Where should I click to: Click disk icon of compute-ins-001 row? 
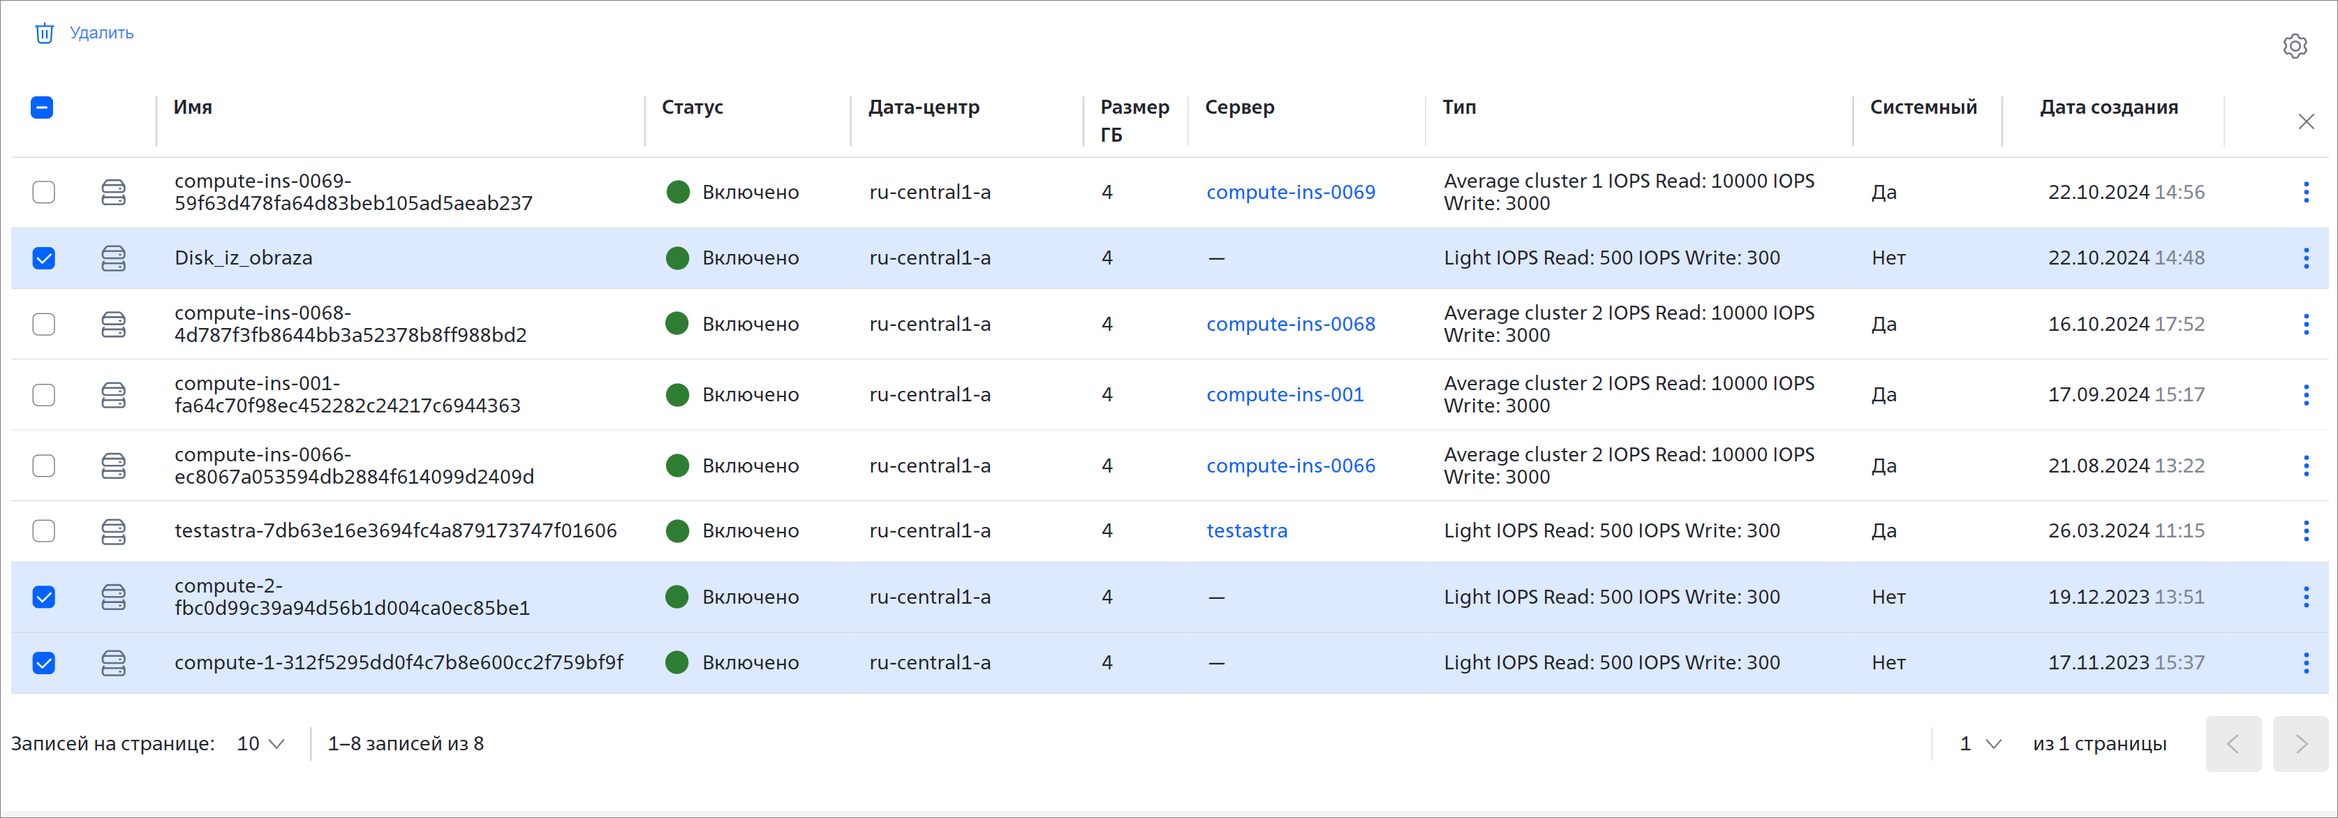[114, 395]
